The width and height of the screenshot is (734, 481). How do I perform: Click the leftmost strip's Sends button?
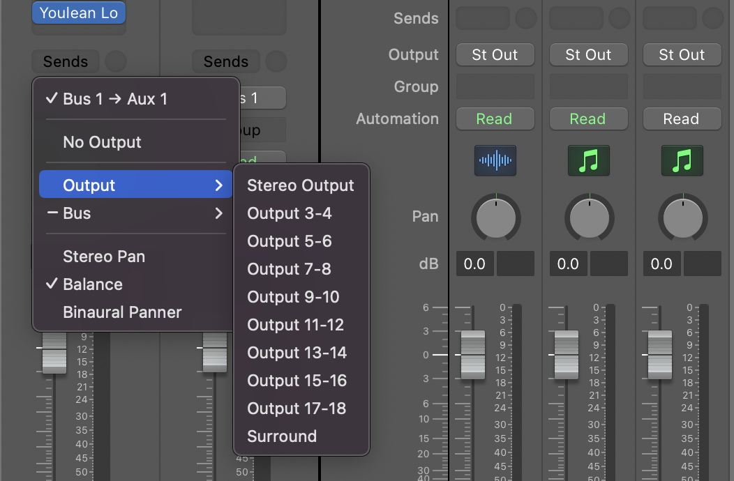coord(66,61)
